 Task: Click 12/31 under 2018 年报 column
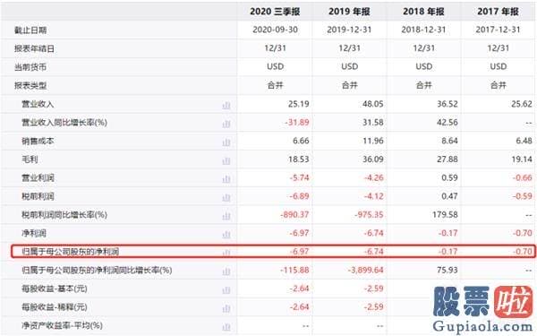(x=423, y=48)
